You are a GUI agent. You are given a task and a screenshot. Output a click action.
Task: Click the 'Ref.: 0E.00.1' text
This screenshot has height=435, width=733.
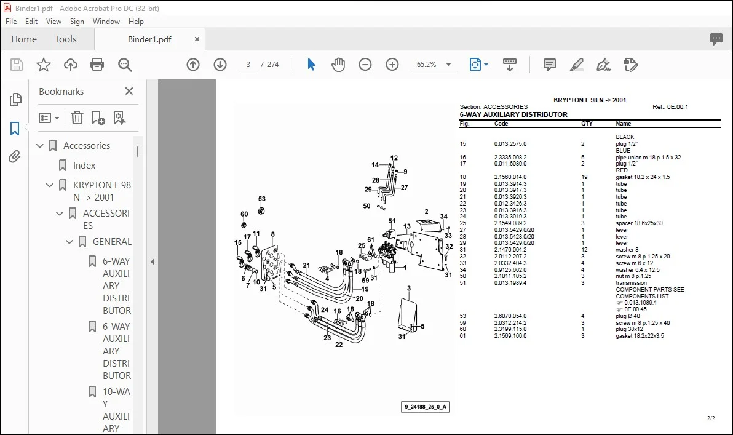coord(670,107)
